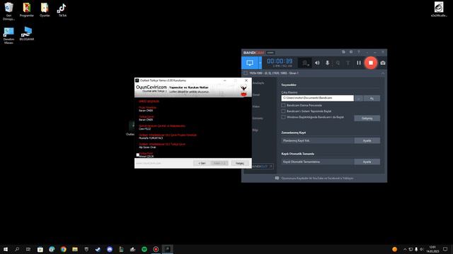Show hidden system tray icons chevron
453x254 pixels.
(x=405, y=249)
